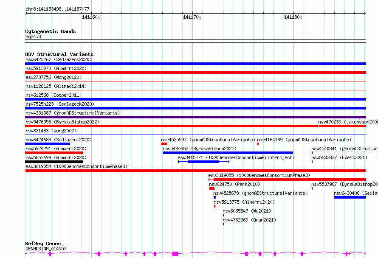Open nsv5476956 (ByrskaBishop2022) label
This screenshot has width=378, height=258.
(x=62, y=122)
